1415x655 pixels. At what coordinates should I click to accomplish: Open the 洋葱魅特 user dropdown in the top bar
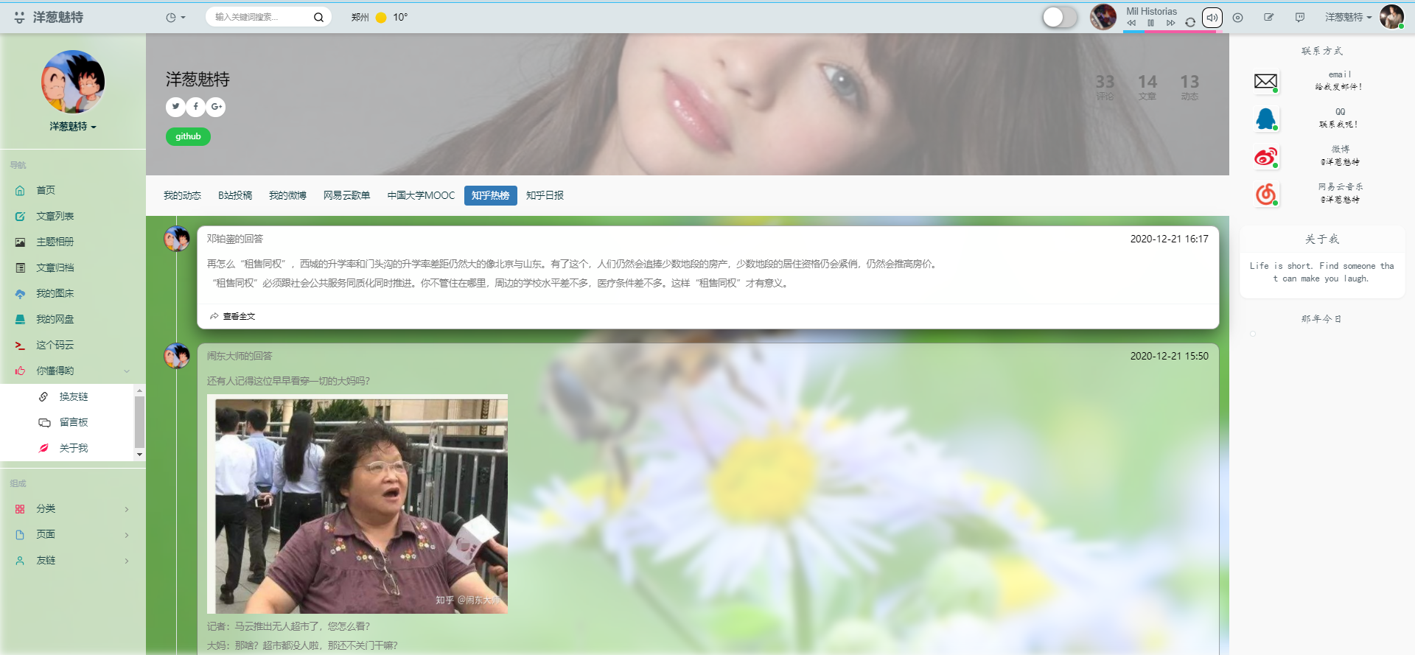click(1348, 17)
